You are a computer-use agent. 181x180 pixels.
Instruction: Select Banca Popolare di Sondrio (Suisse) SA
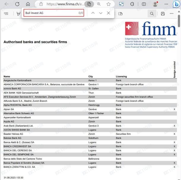[24, 163]
